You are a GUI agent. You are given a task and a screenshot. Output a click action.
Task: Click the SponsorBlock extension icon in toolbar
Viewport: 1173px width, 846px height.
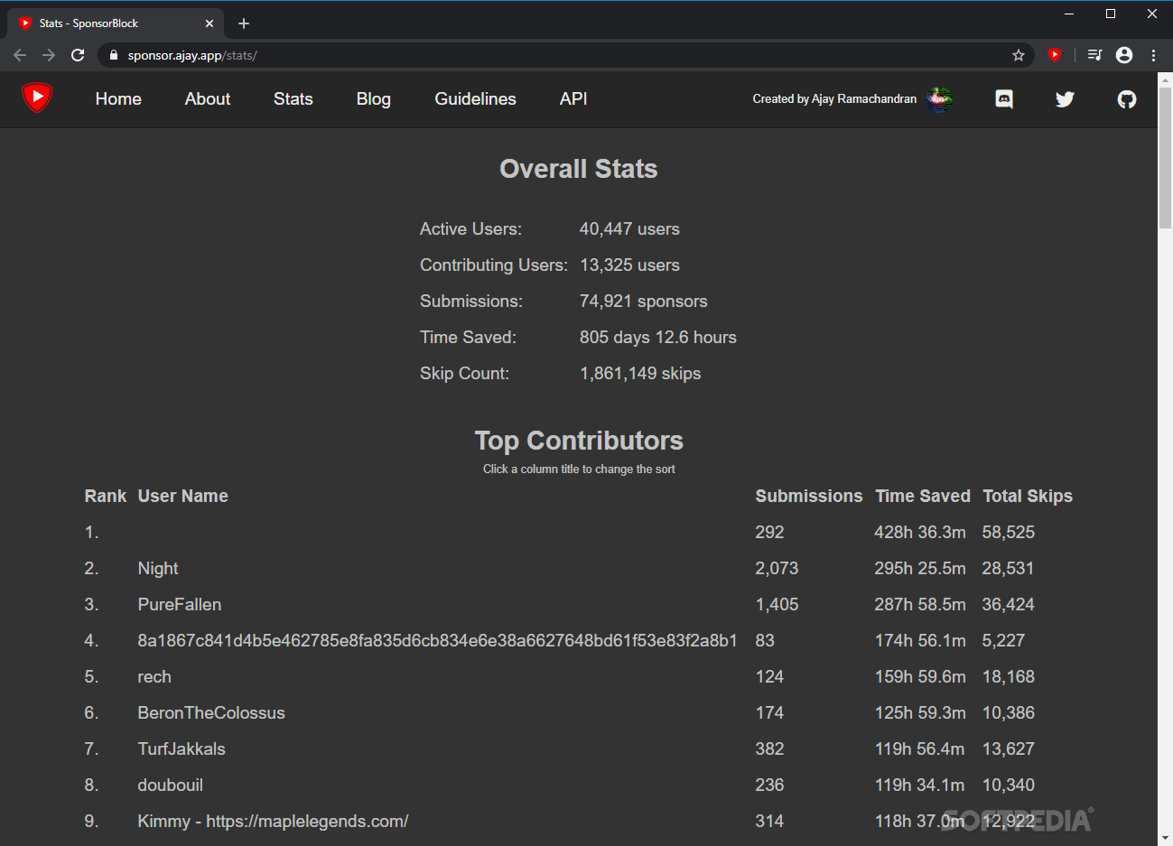coord(1055,55)
